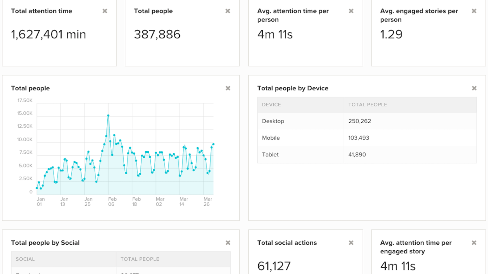This screenshot has height=274, width=488.
Task: Remove Avg. attention time per engaged story card
Action: click(474, 243)
